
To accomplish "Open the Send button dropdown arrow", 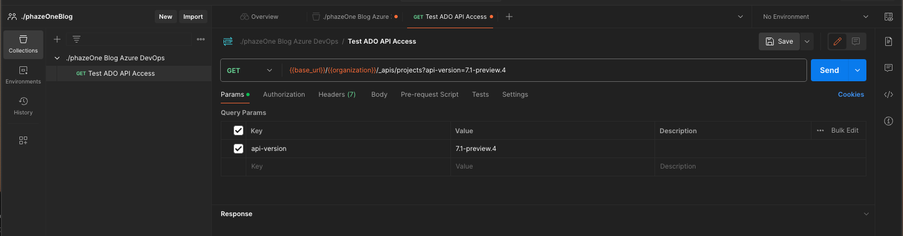I will [x=858, y=70].
